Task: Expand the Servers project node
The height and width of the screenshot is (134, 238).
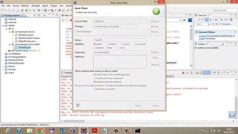Action: (x=3, y=66)
